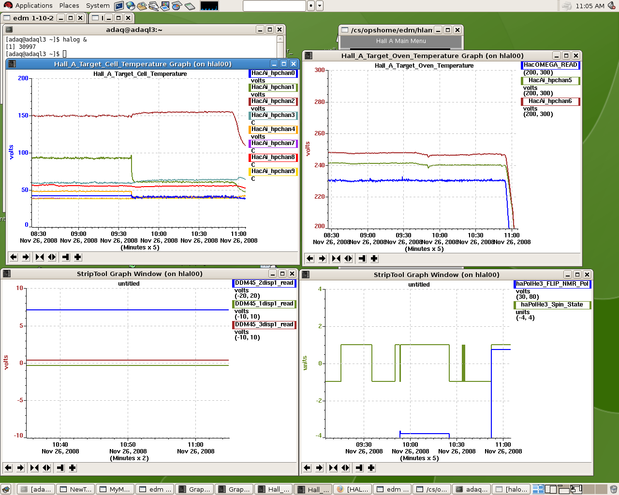Pan left in Cell Temperature graph
619x495 pixels.
14,257
